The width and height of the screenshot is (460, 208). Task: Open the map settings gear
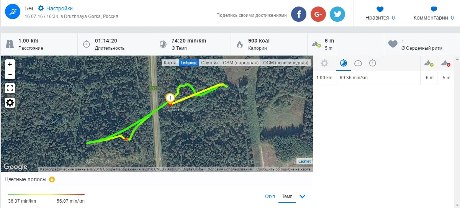[x=10, y=102]
